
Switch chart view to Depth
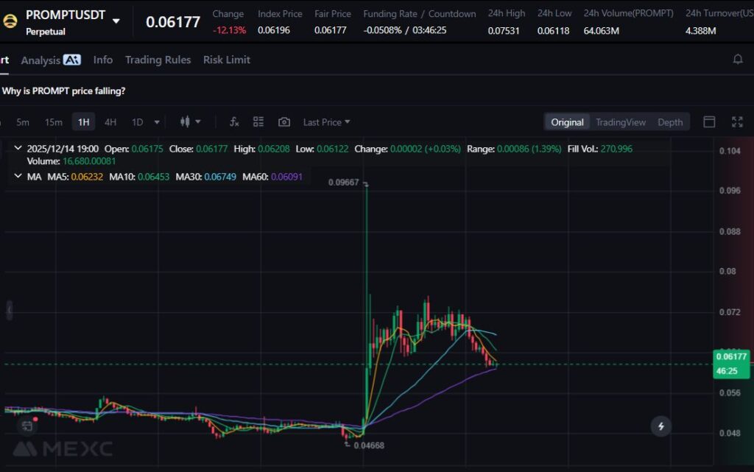pos(670,122)
